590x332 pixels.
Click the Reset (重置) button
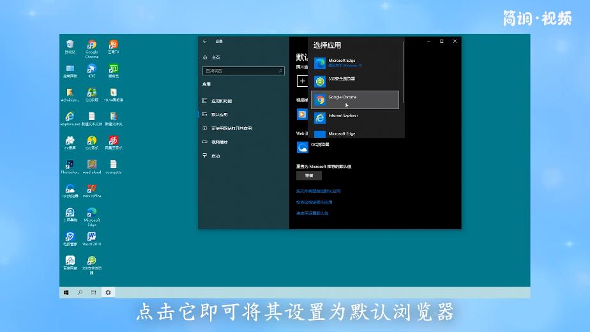309,176
